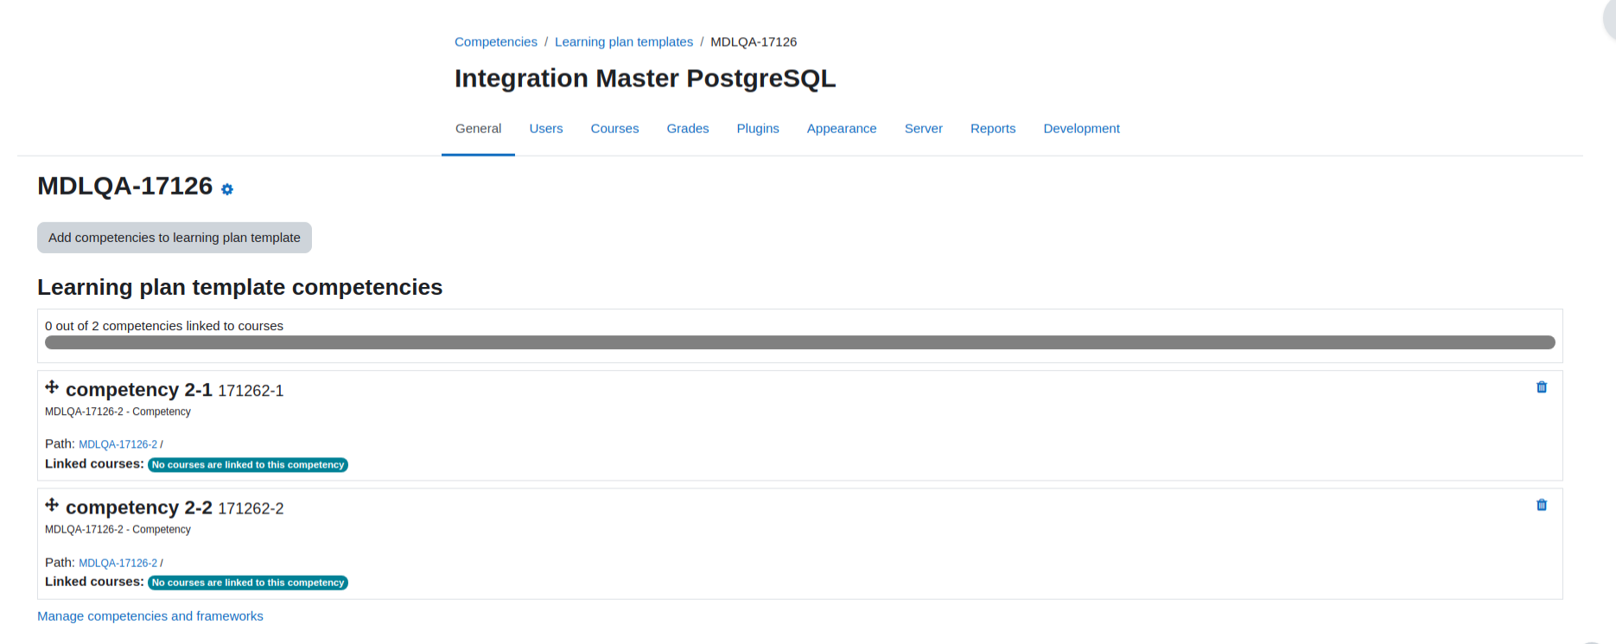Click Add competencies to learning plan template
This screenshot has width=1616, height=644.
(x=175, y=238)
